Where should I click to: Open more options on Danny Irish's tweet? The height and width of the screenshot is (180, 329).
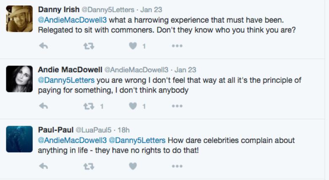(177, 46)
